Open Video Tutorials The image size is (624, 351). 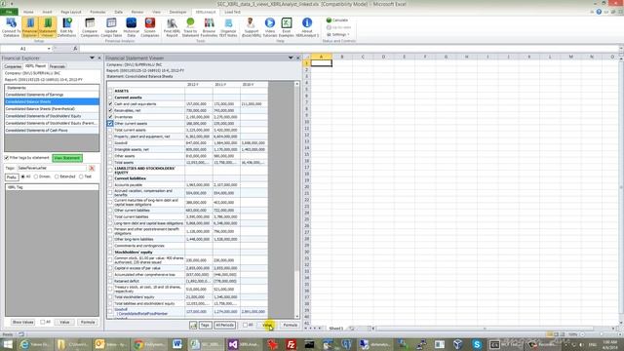(x=270, y=27)
